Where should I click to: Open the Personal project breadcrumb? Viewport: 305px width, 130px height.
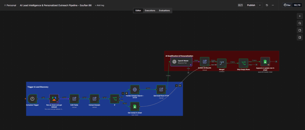tap(10, 5)
